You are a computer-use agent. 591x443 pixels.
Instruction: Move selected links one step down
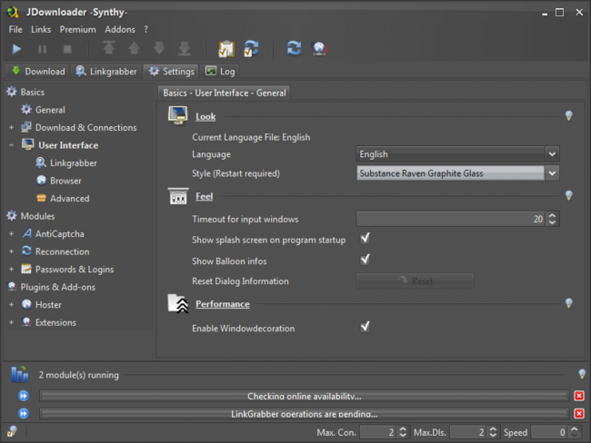coord(159,48)
